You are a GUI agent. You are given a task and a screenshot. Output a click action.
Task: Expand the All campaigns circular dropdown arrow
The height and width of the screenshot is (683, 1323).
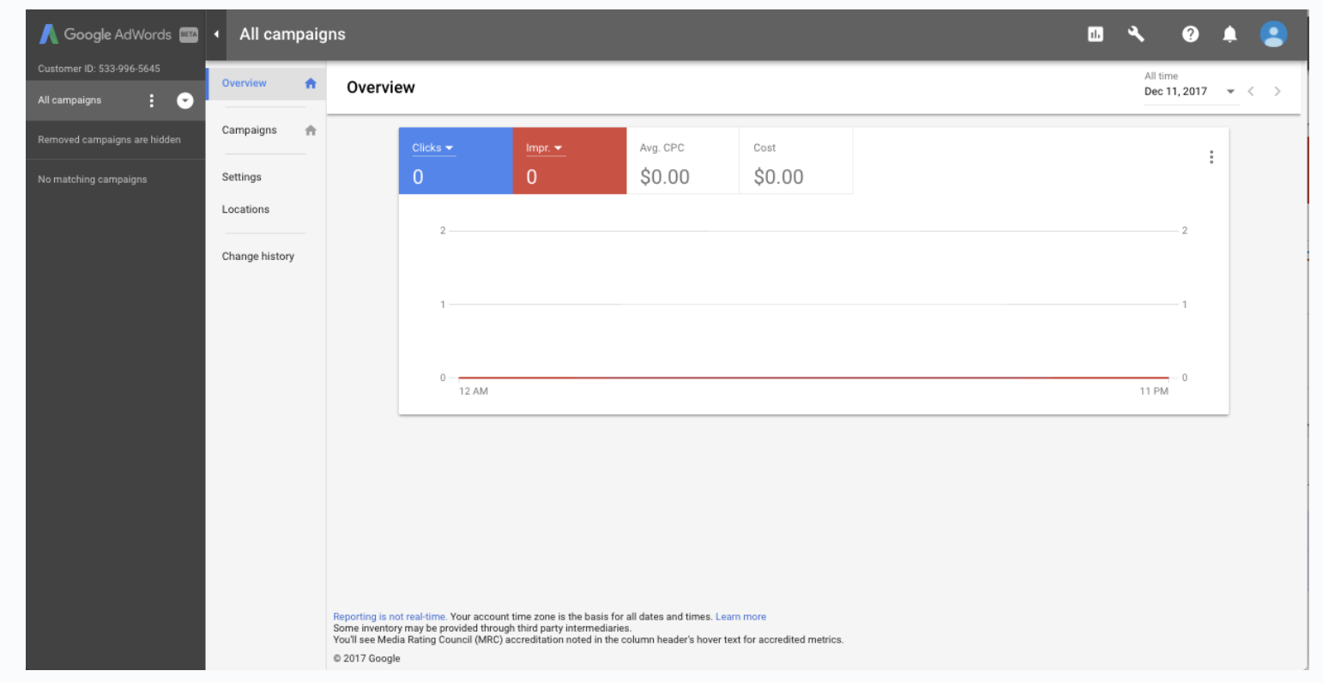point(184,100)
